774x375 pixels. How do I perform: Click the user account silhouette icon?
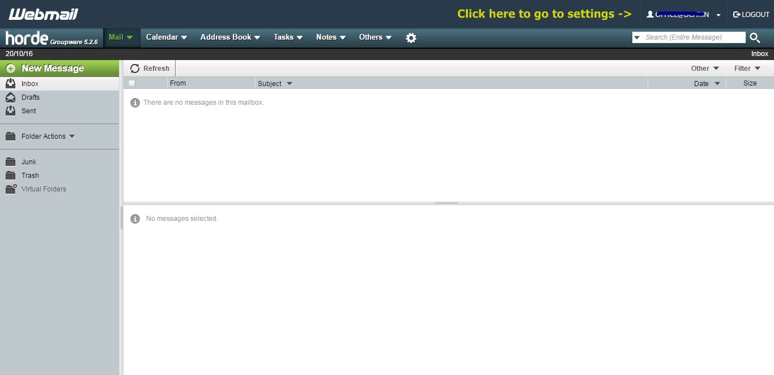650,14
